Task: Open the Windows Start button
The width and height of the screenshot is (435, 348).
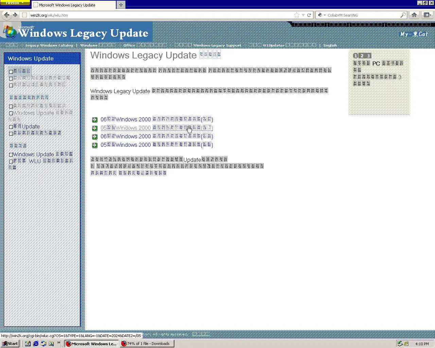Action: [10, 344]
